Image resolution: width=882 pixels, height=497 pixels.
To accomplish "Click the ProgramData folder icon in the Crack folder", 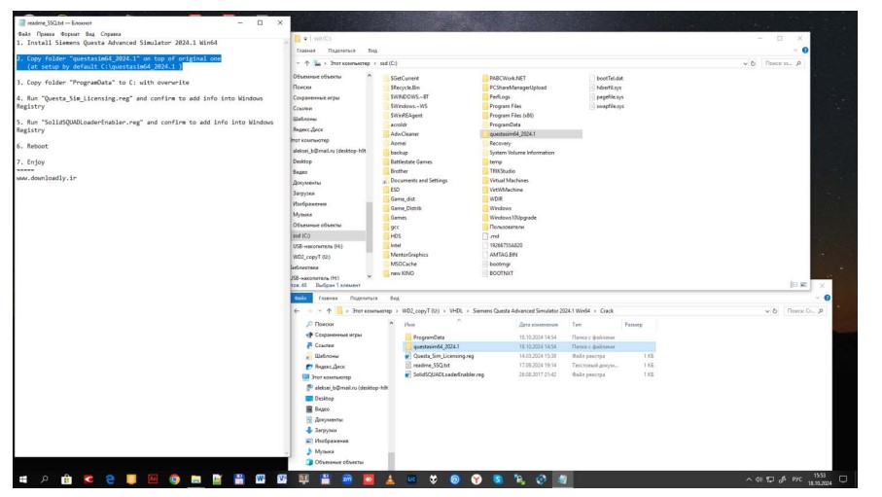I will pos(407,337).
